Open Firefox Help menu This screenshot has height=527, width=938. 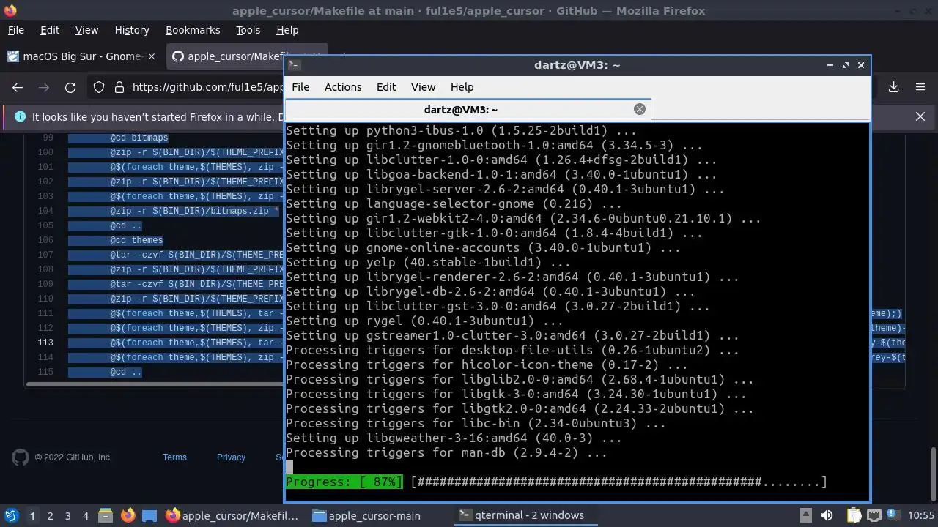(x=287, y=30)
